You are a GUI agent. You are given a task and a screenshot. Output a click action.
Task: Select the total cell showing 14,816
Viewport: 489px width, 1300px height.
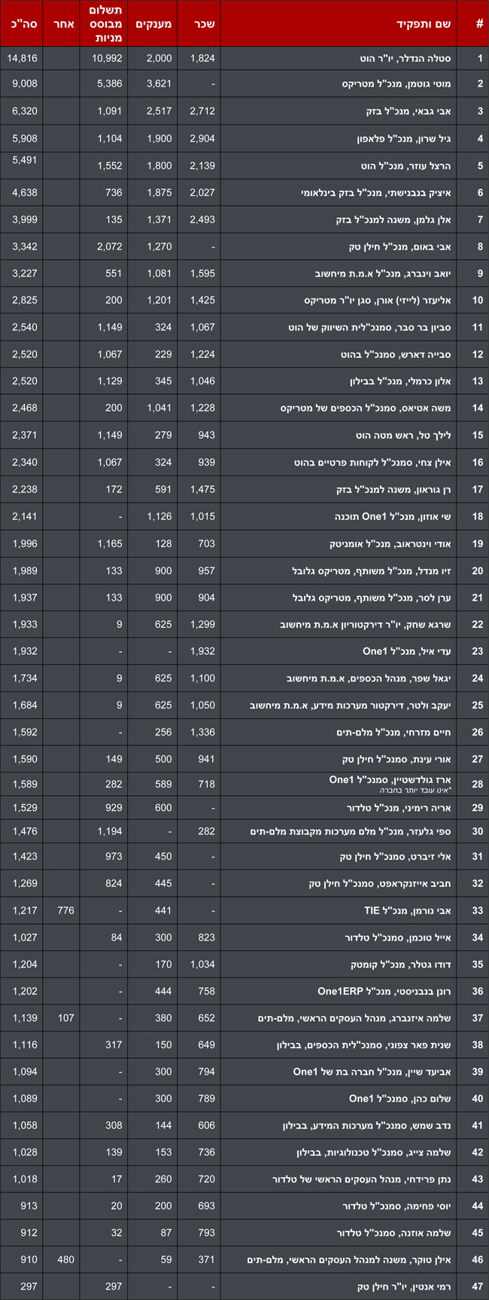[23, 58]
